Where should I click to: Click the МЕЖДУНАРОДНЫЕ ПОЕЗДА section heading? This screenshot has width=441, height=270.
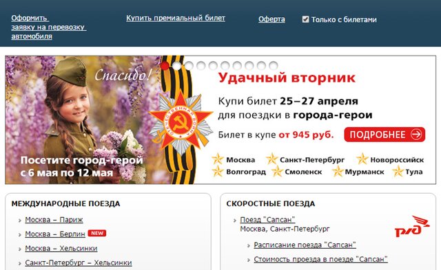point(66,203)
